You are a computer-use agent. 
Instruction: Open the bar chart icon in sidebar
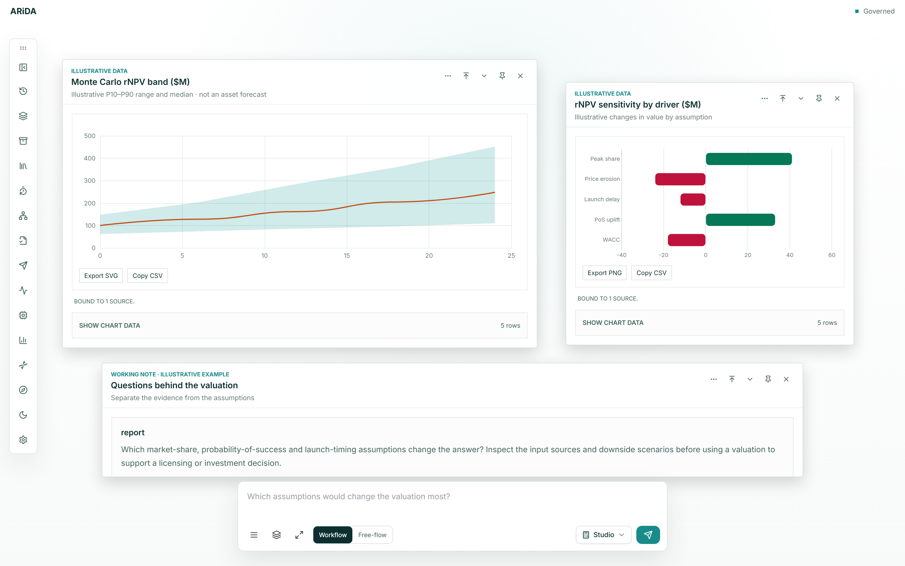pos(23,340)
